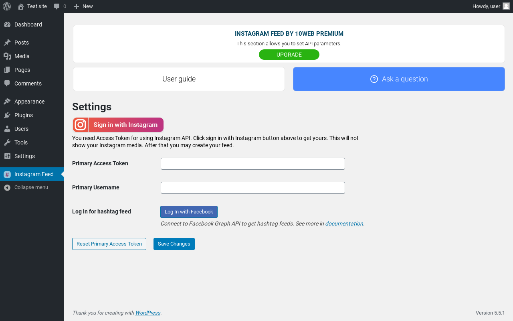Click the Dashboard gauge icon

pyautogui.click(x=7, y=24)
